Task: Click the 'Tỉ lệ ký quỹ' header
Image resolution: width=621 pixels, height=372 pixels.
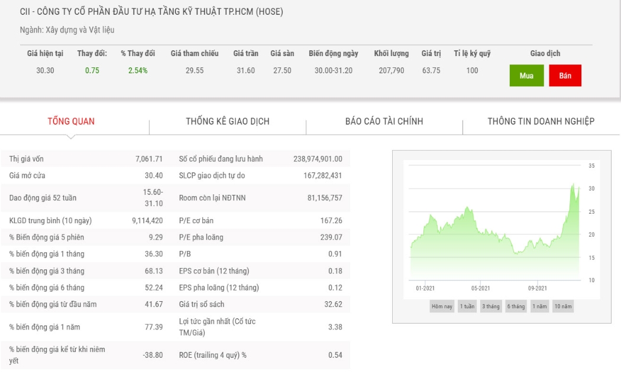Action: point(472,53)
